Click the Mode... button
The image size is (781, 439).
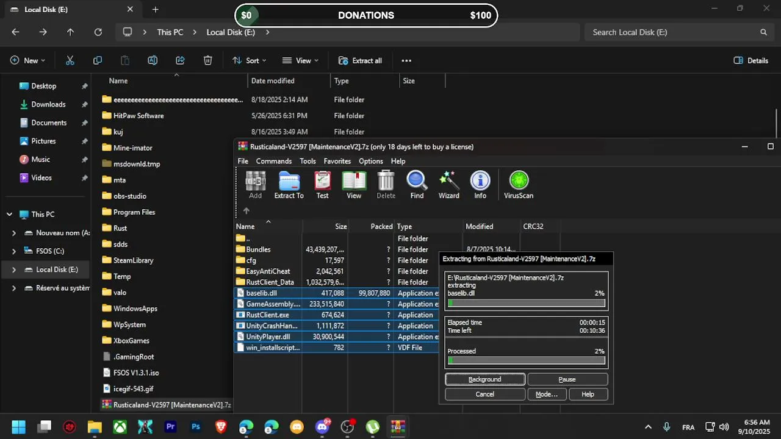point(547,394)
